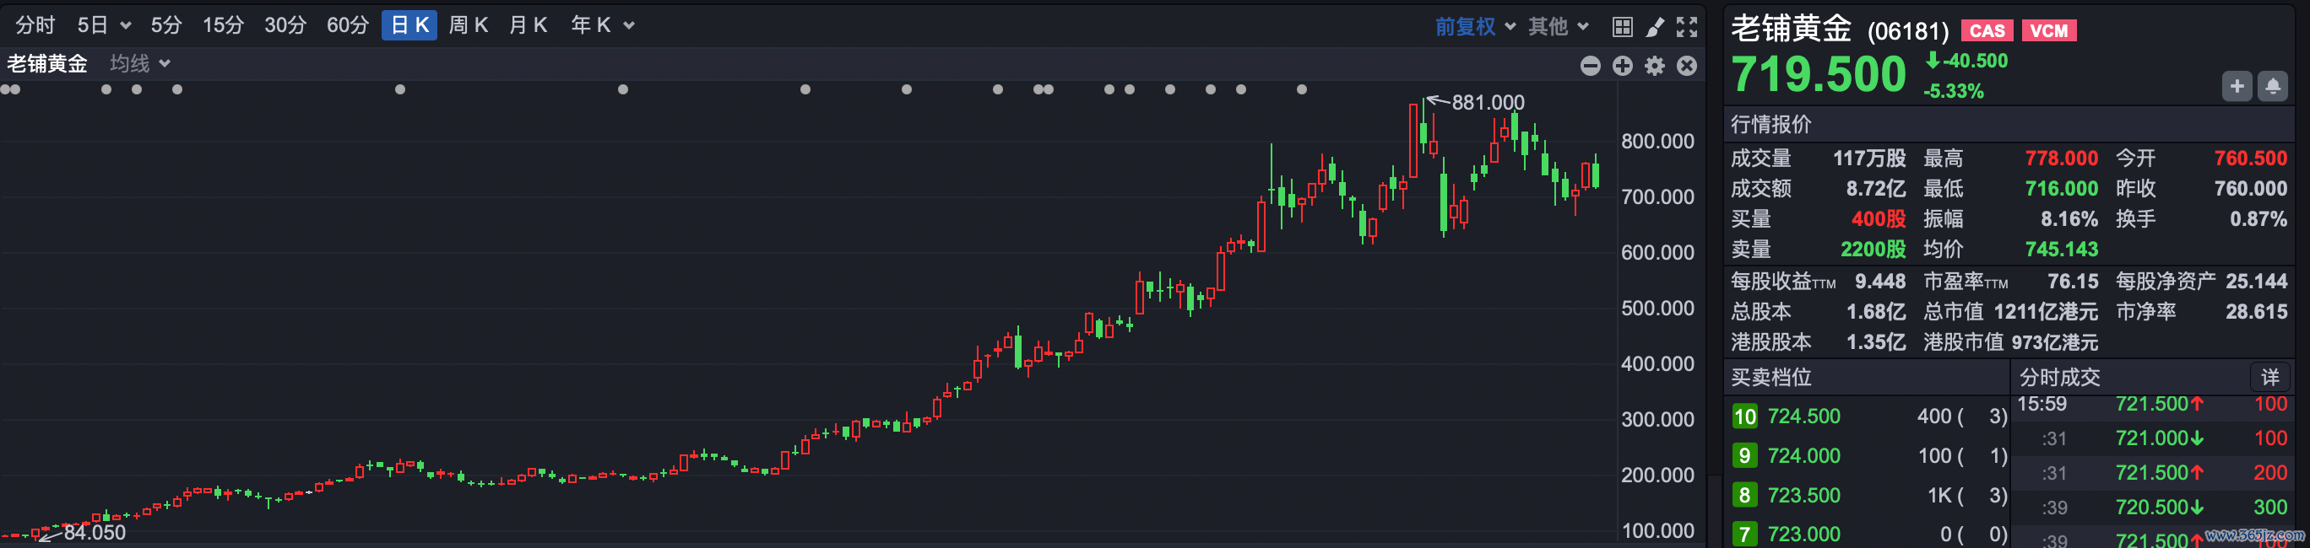This screenshot has width=2310, height=548.
Task: Click the bid price 723.500
Action: coord(1803,495)
